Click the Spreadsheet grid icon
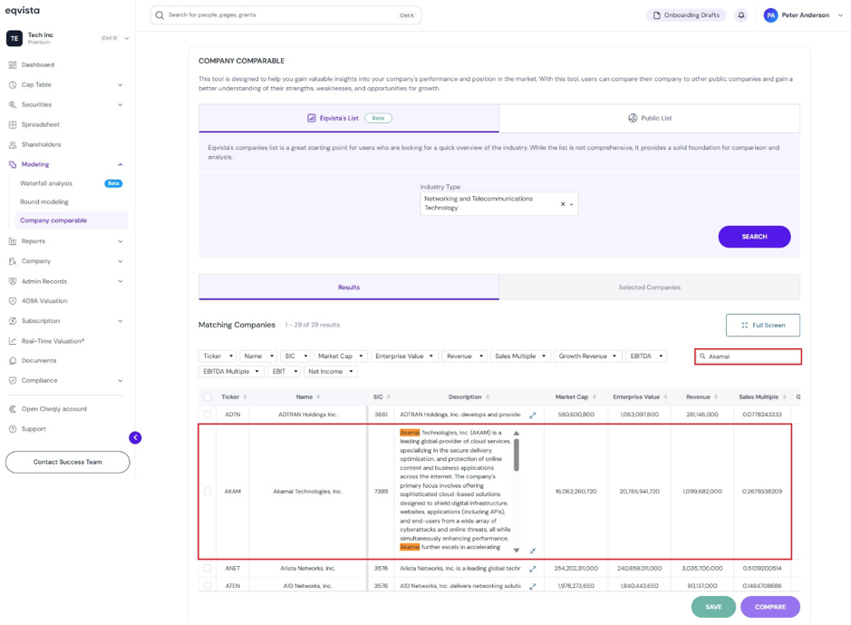851x625 pixels. 13,124
